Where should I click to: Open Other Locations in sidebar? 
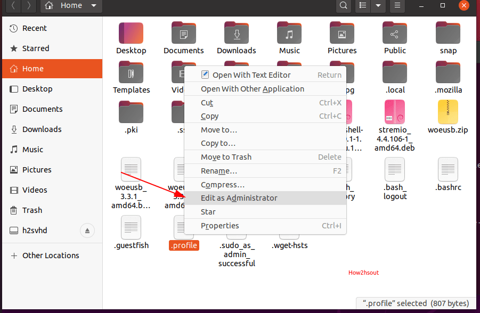[x=50, y=256]
